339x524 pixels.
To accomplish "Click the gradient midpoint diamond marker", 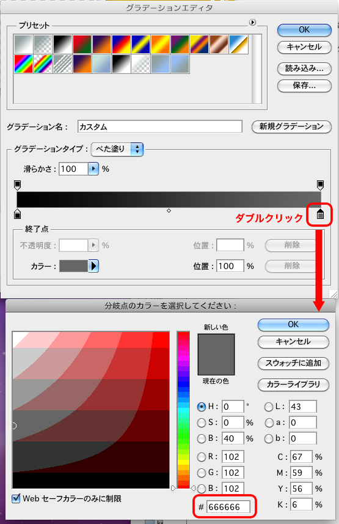I will coord(169,210).
